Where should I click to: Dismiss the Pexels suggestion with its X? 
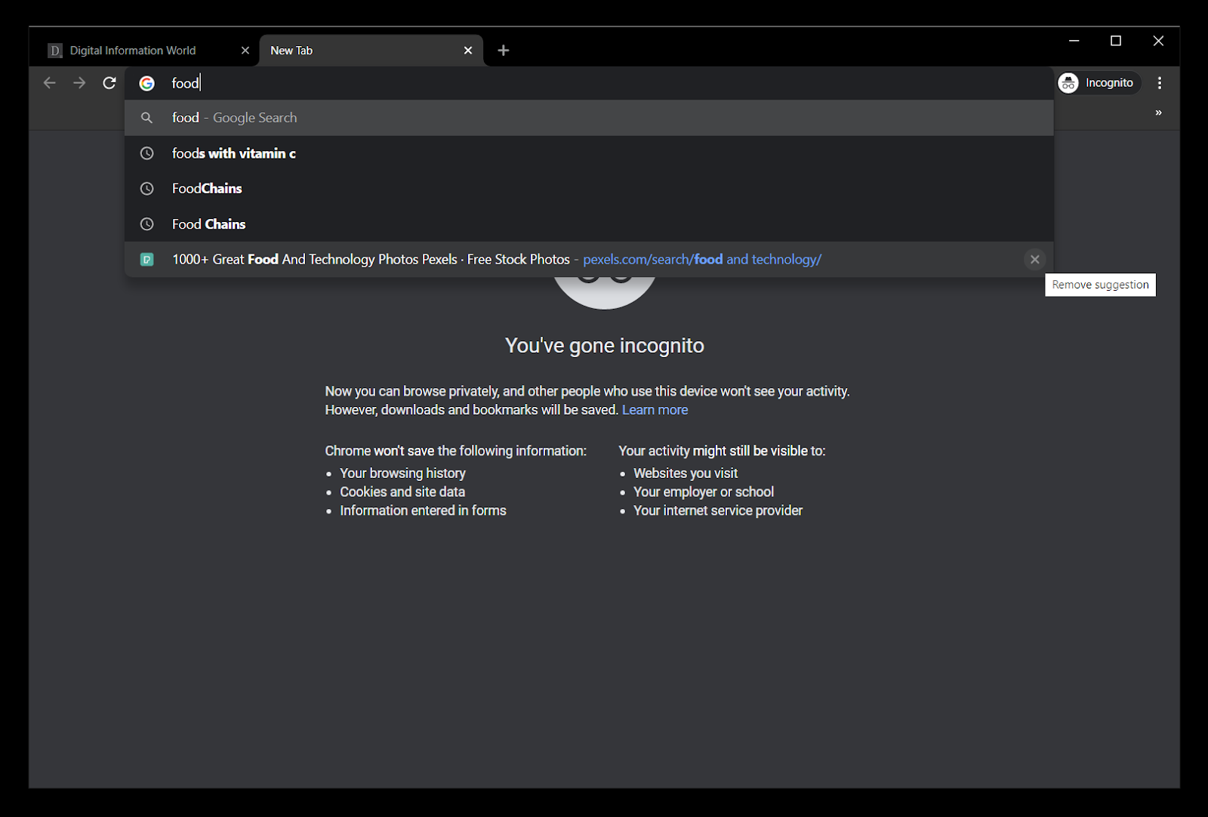[x=1034, y=259]
